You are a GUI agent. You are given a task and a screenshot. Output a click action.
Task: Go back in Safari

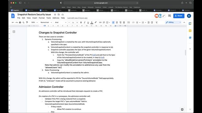(25, 3)
